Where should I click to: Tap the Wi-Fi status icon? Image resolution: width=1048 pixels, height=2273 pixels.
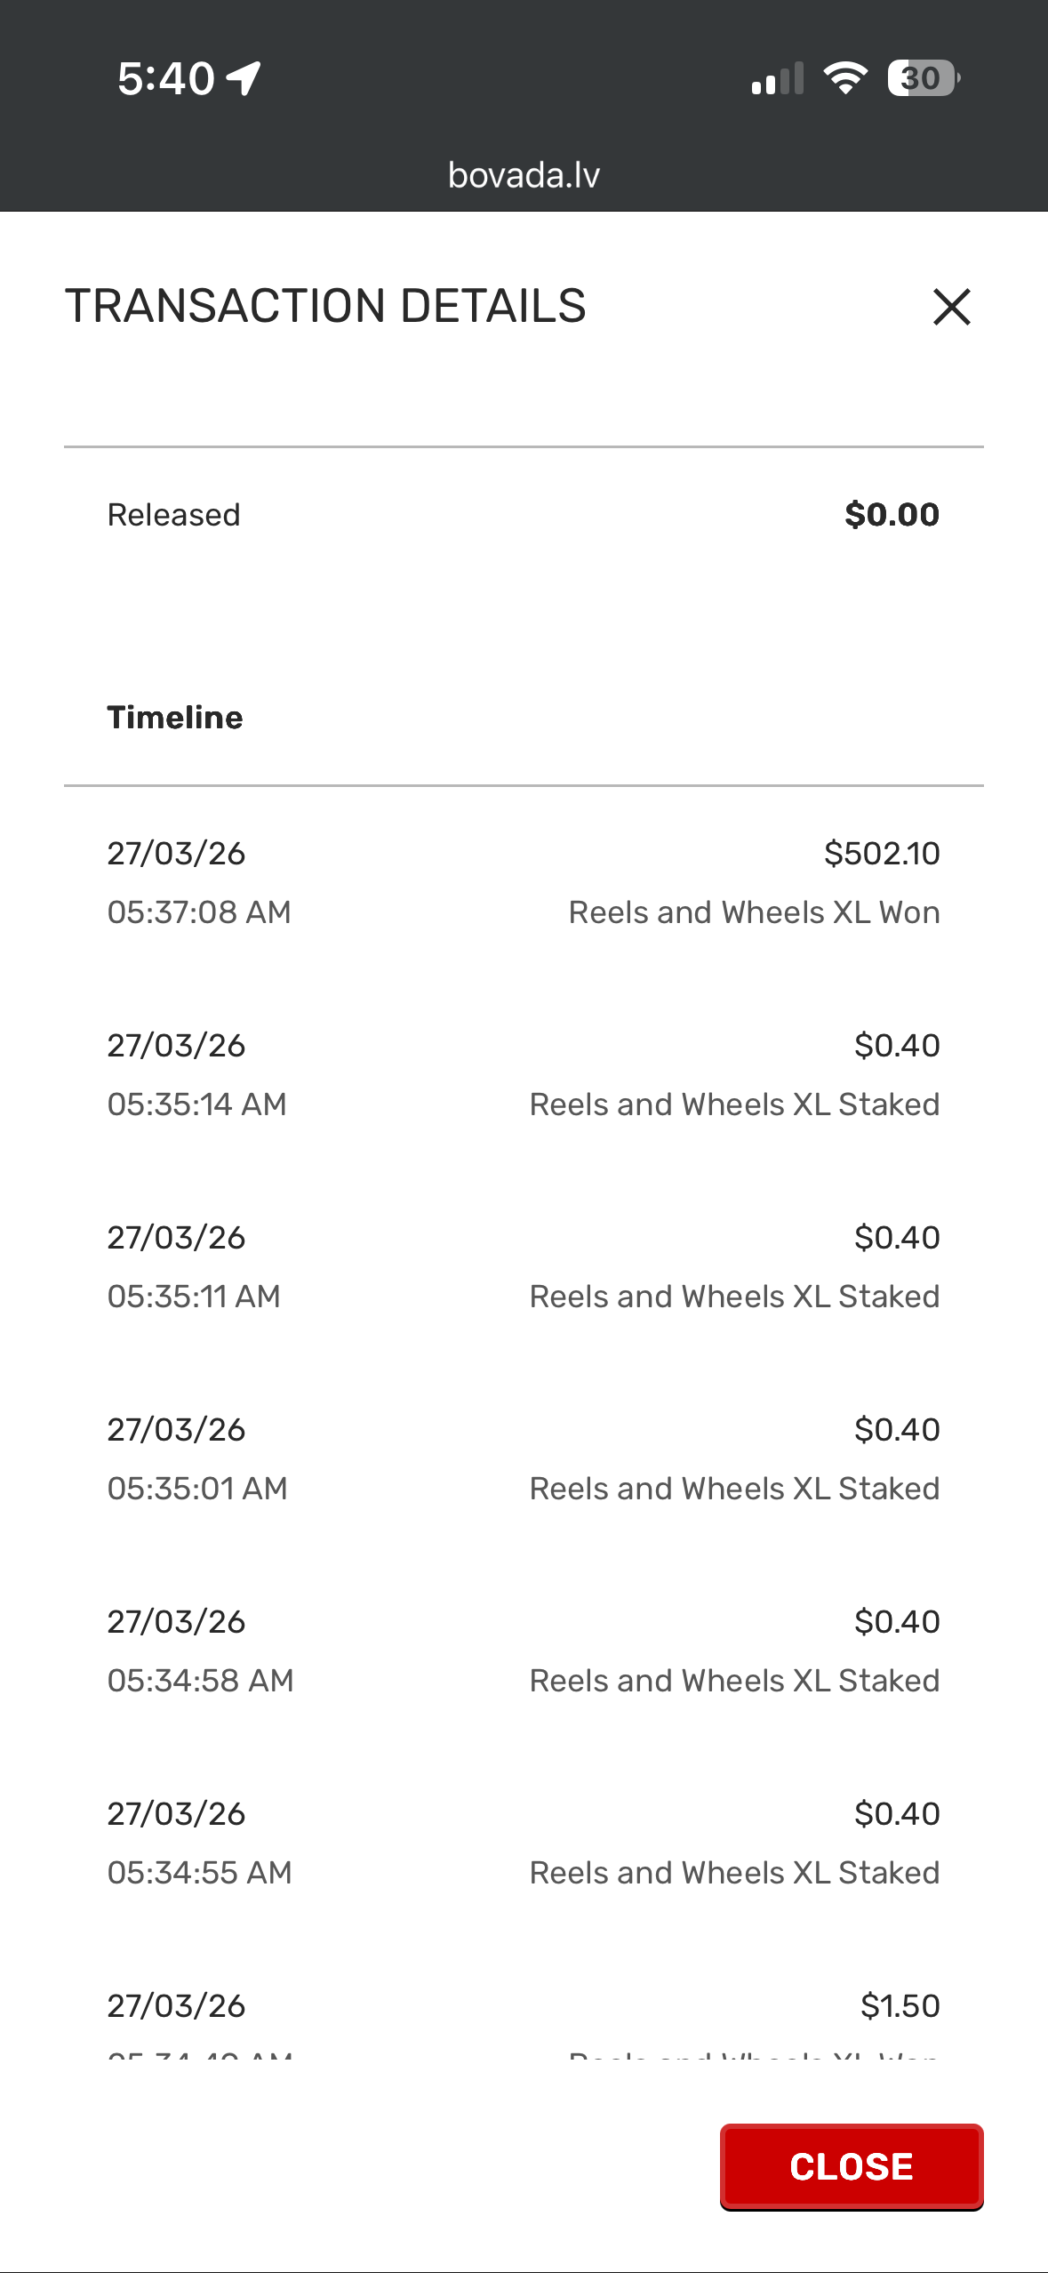coord(845,78)
